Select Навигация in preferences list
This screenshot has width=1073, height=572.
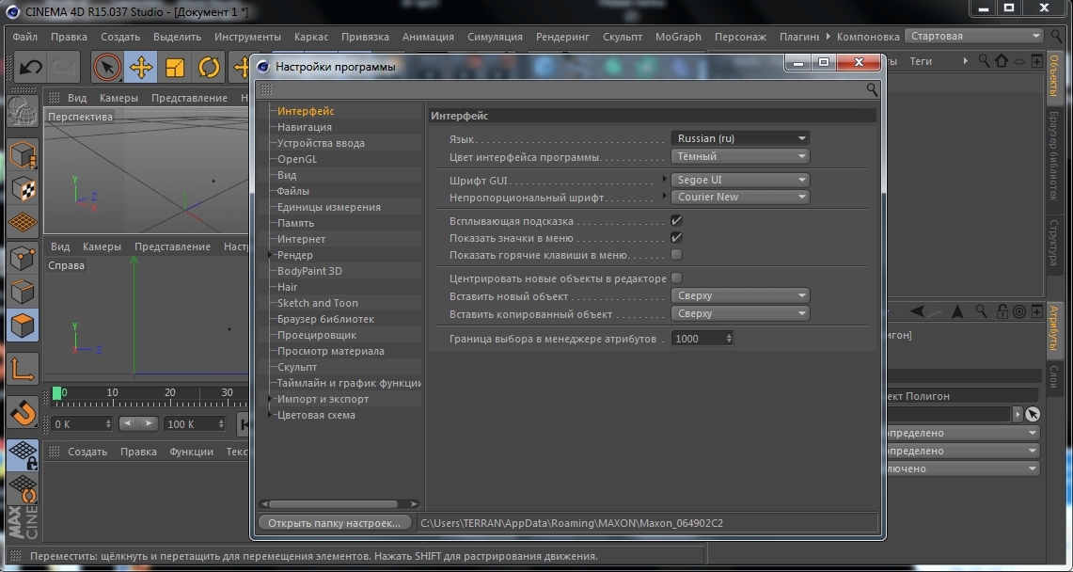[305, 127]
